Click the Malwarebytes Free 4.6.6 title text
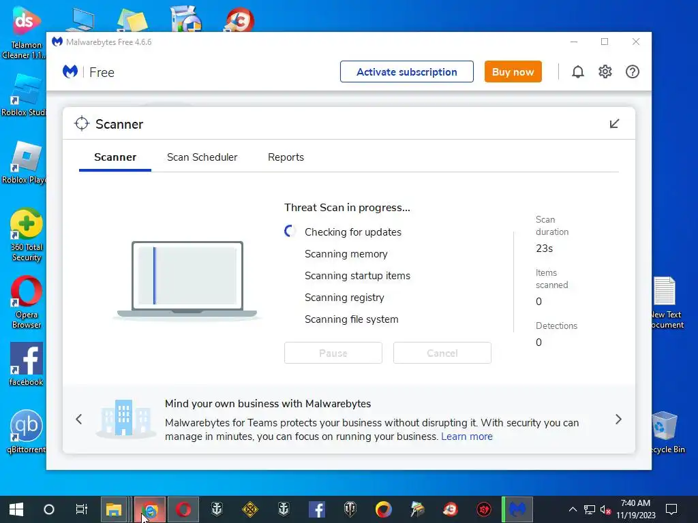 point(108,42)
